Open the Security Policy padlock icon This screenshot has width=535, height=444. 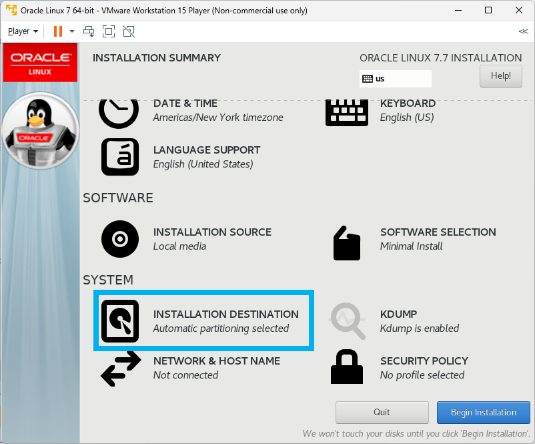(x=347, y=367)
